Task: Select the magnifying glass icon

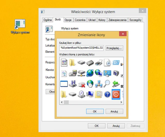Action: pyautogui.click(x=107, y=84)
